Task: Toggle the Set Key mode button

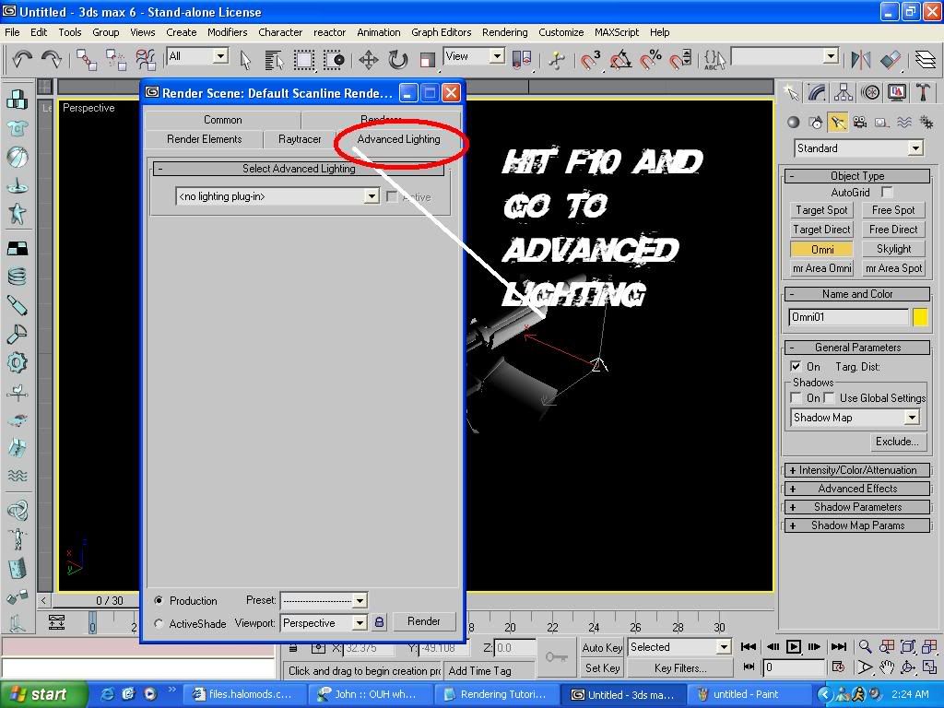Action: click(601, 667)
